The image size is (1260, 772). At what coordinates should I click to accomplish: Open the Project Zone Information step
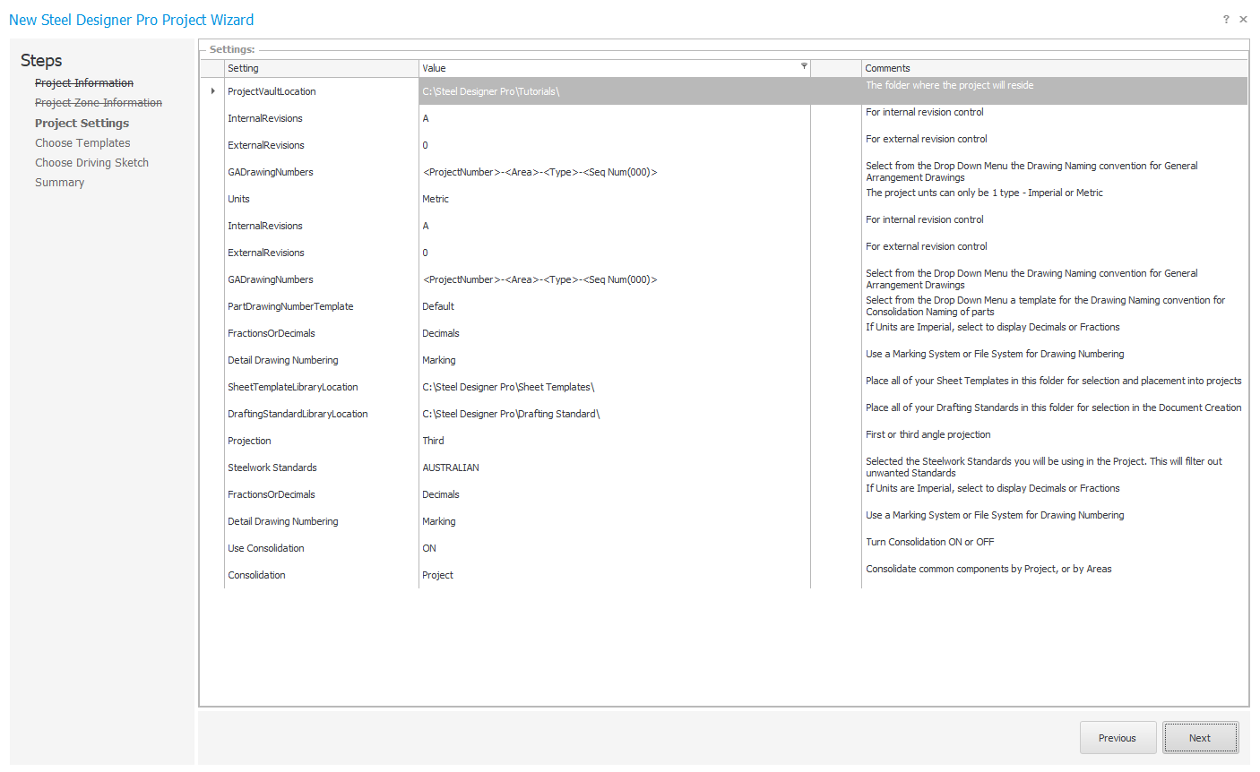[x=99, y=103]
